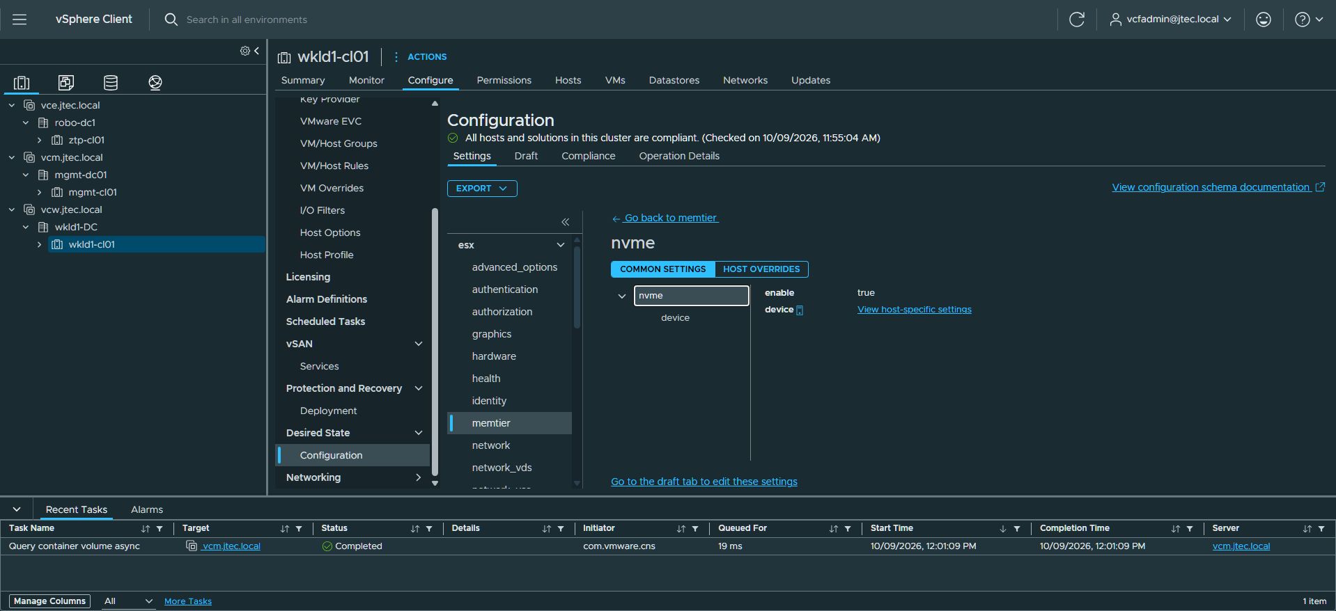
Task: Open View host-specific settings link
Action: click(914, 310)
